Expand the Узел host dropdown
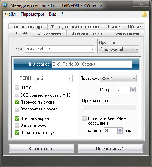Screen dimensions: 152x167 (92, 49)
